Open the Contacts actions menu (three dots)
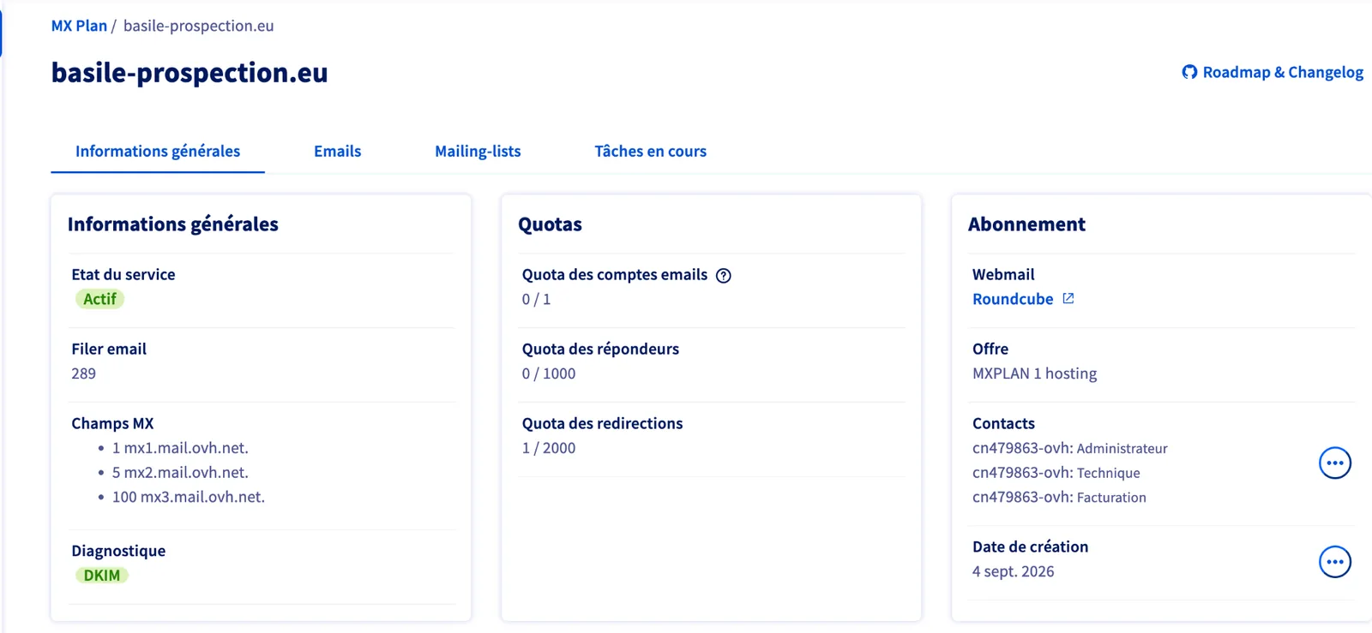The height and width of the screenshot is (633, 1372). [x=1334, y=463]
